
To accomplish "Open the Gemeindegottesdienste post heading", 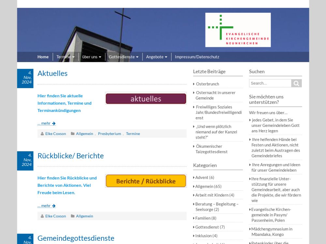I will point(76,238).
